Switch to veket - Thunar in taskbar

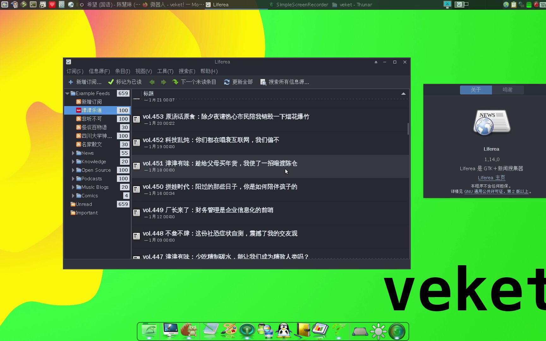[x=352, y=5]
